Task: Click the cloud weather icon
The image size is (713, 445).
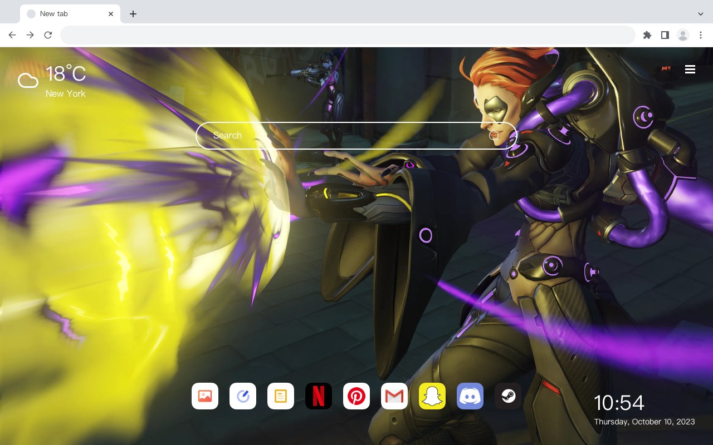Action: [28, 81]
